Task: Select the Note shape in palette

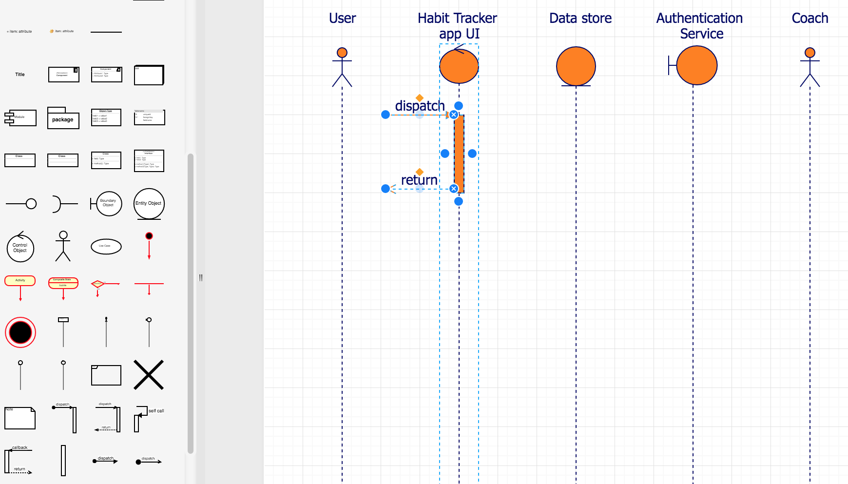Action: point(20,418)
